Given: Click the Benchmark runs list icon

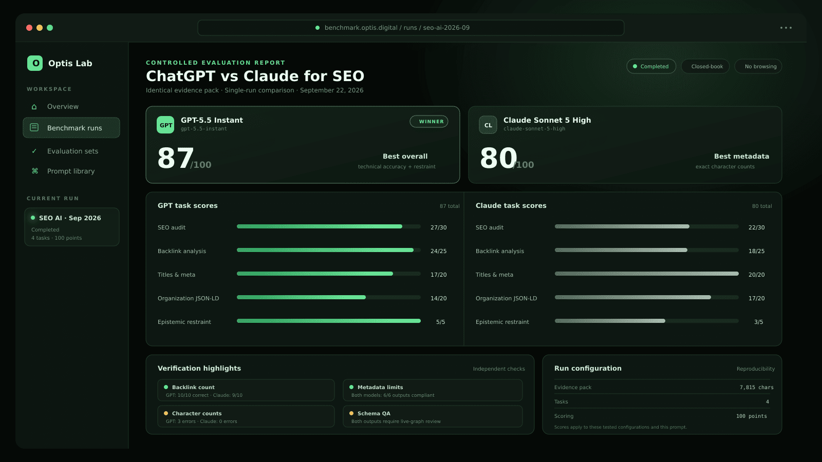Looking at the screenshot, I should click(x=34, y=127).
